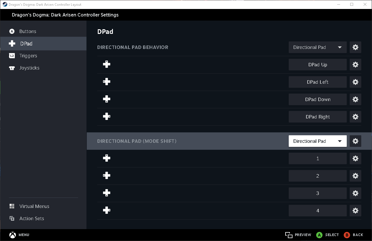Viewport: 372px width, 241px height.
Task: Open gear settings for mode shift binding 4
Action: coord(355,211)
